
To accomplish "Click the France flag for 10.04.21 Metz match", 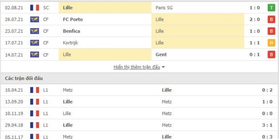I will tap(35, 90).
